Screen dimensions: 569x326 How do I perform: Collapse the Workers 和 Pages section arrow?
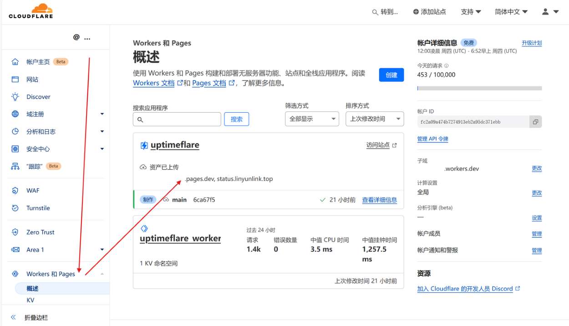[x=102, y=274]
